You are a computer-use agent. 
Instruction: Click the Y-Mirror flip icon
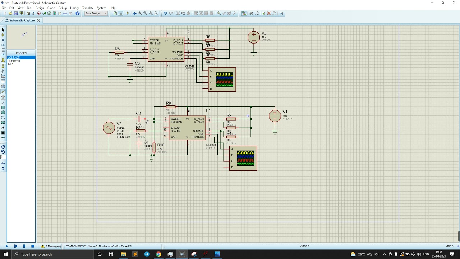(x=3, y=168)
